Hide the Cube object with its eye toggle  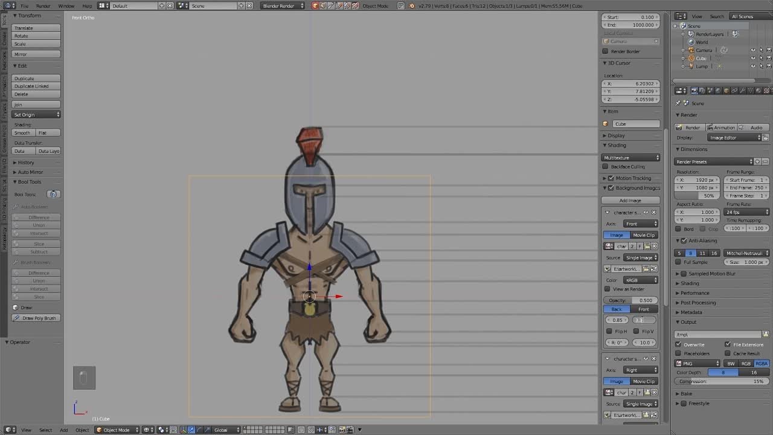(753, 58)
